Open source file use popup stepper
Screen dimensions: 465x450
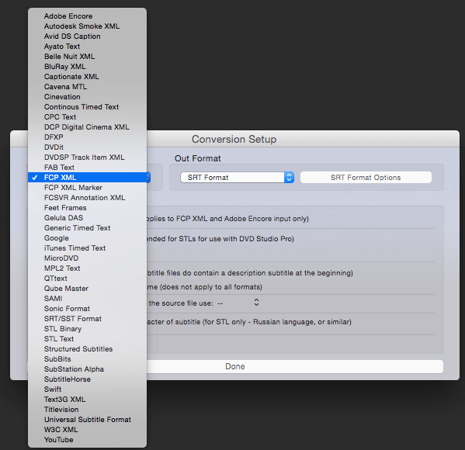click(256, 303)
